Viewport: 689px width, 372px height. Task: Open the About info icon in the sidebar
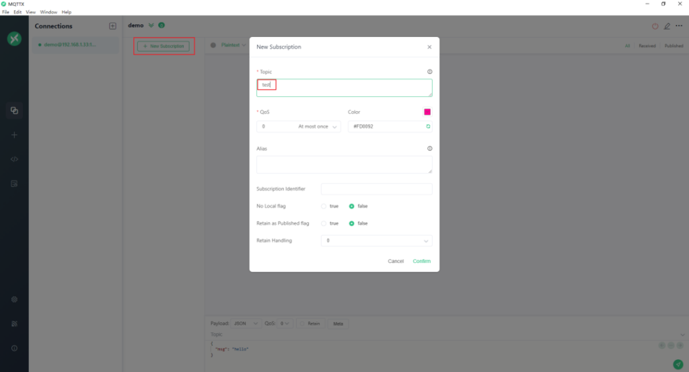[14, 348]
